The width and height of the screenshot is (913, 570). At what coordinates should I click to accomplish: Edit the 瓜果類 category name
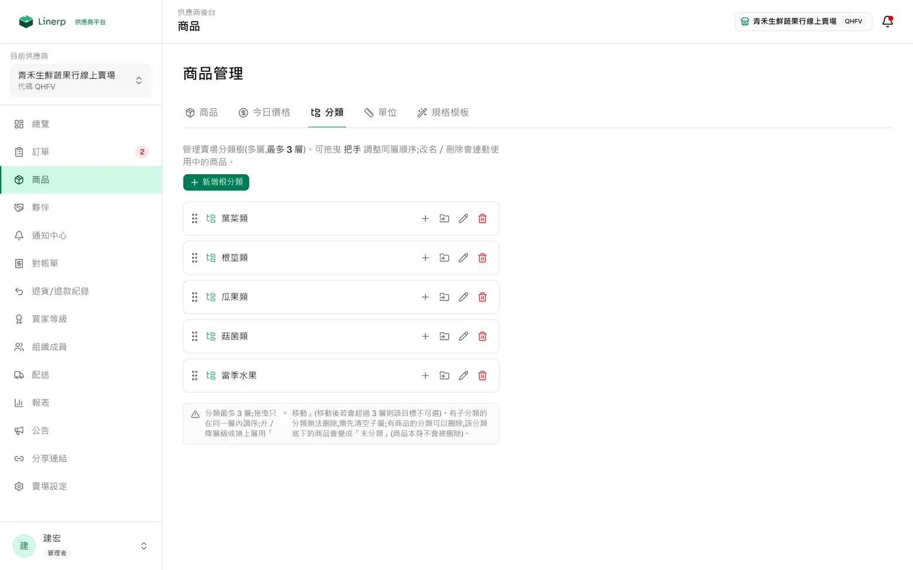point(464,297)
